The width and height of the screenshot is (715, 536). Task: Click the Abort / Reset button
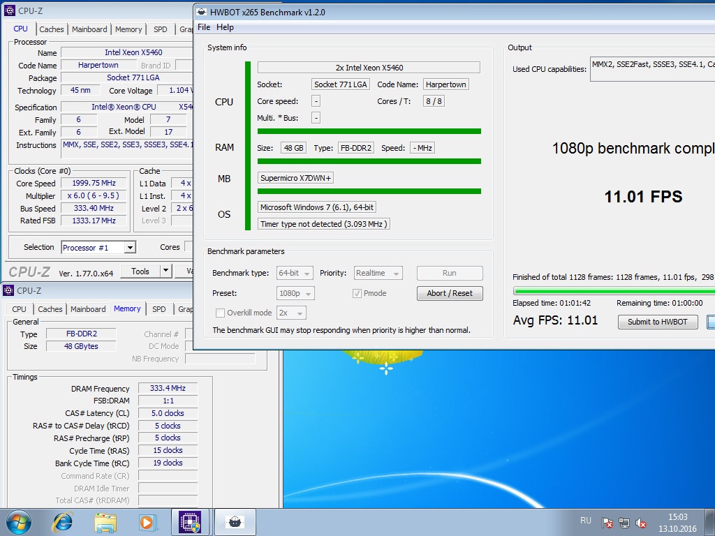450,293
